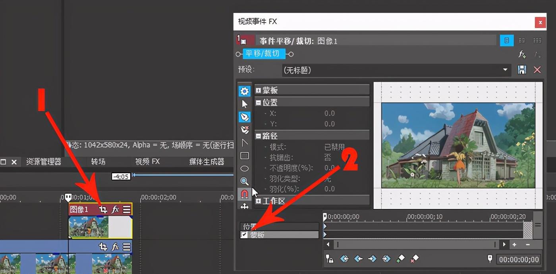
Task: Switch to the highlighted blue view mode
Action: [507, 40]
